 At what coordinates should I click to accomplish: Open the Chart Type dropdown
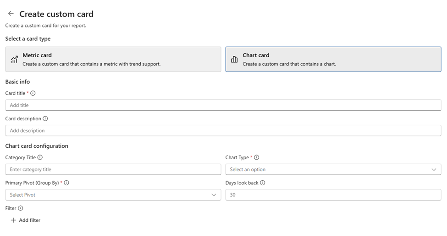[333, 169]
